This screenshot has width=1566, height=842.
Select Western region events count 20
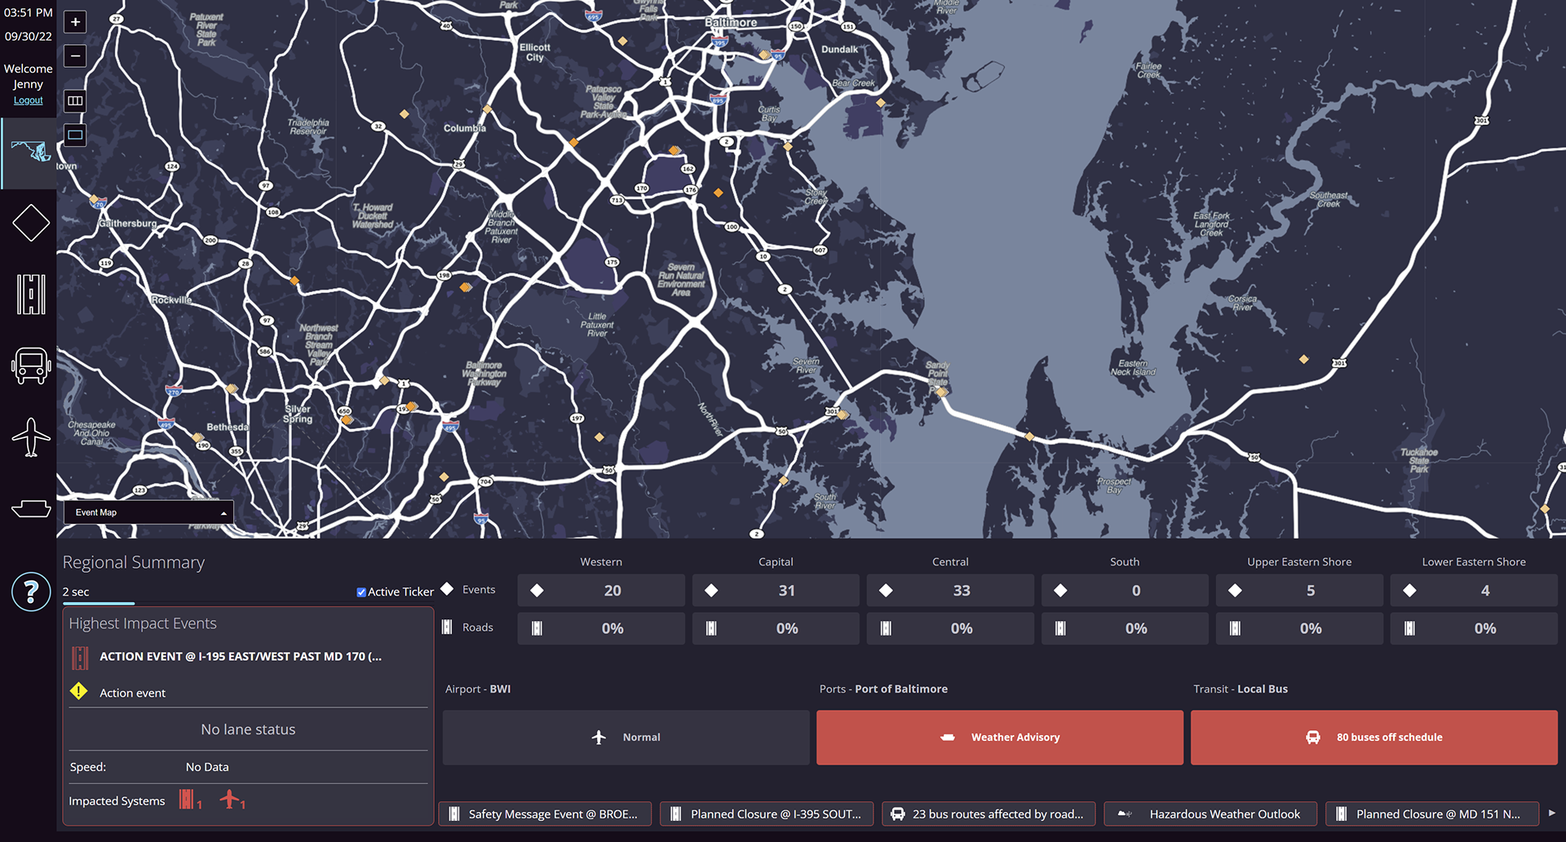601,590
